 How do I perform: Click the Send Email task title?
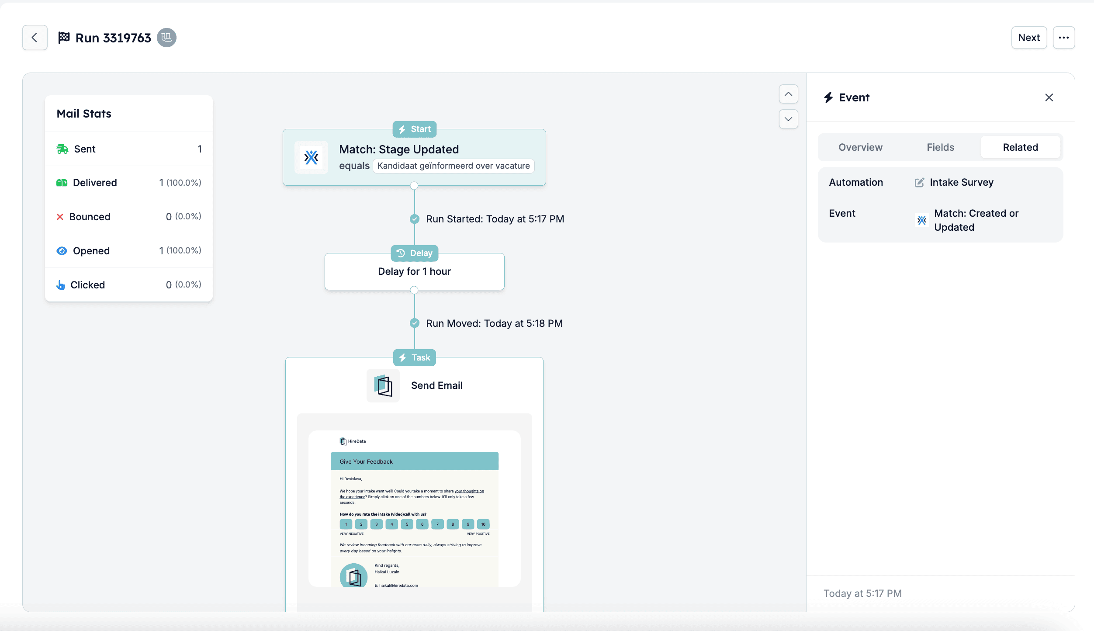tap(436, 385)
